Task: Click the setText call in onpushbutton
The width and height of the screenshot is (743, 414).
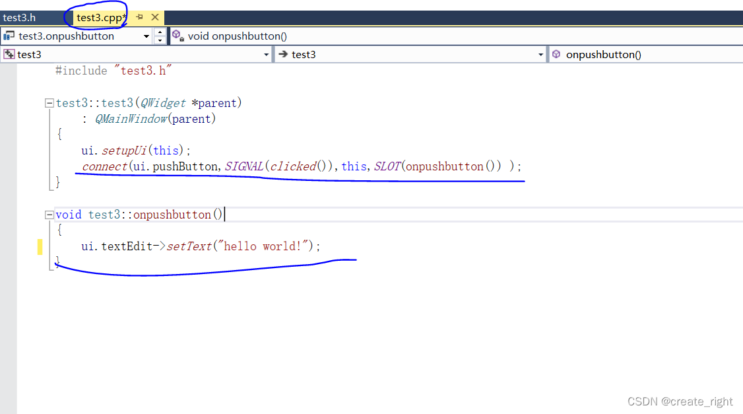Action: tap(189, 246)
